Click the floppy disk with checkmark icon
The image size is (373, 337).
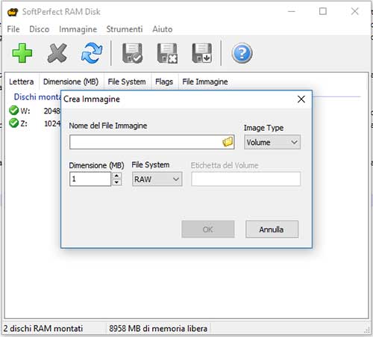[132, 53]
